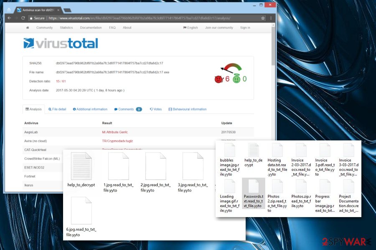Click the VirusTotal logo
This screenshot has width=376, height=250.
click(61, 43)
